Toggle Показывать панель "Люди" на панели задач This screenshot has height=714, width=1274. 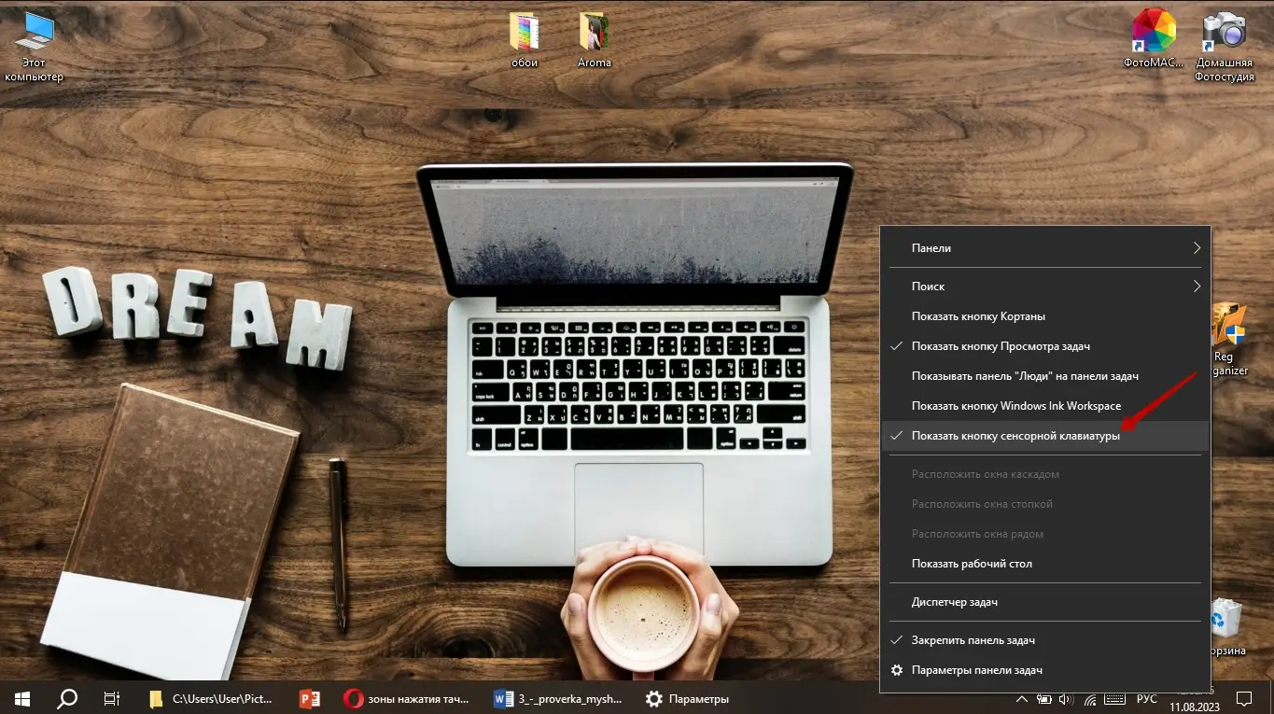[x=1045, y=376]
